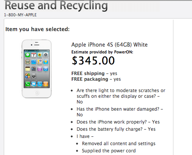Click the Apple iPhone 4S (64GB) White title
Image resolution: width=192 pixels, height=155 pixels.
[x=109, y=45]
